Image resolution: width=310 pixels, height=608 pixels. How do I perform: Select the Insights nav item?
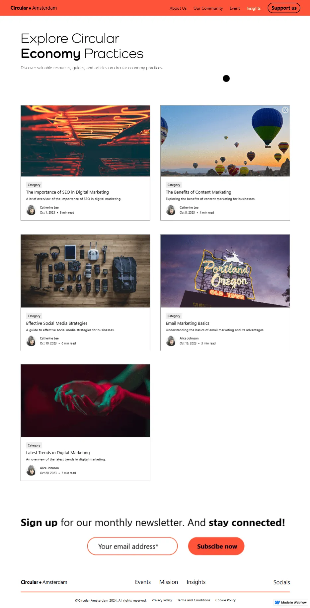click(x=254, y=8)
